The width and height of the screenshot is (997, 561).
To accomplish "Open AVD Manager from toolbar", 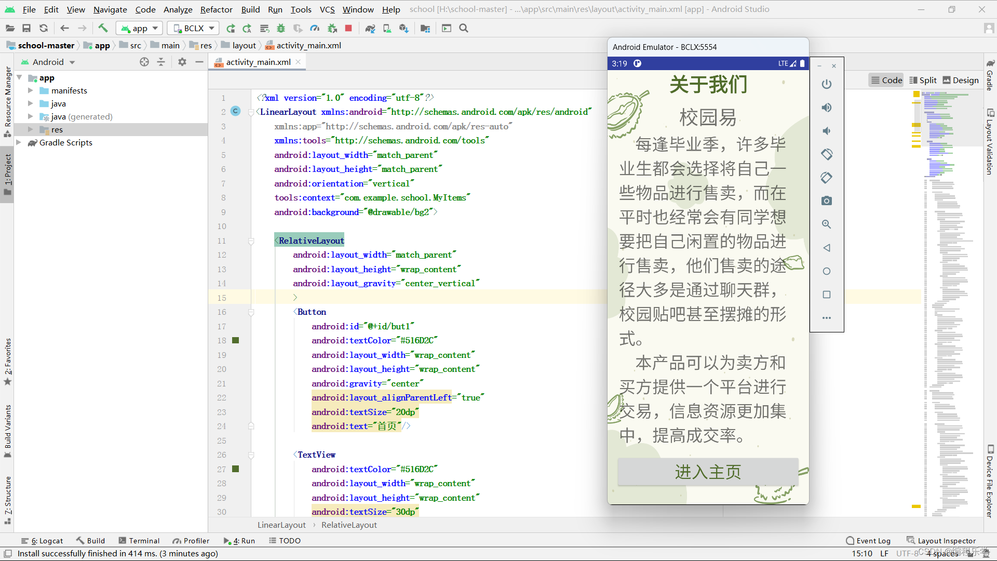I will (387, 28).
